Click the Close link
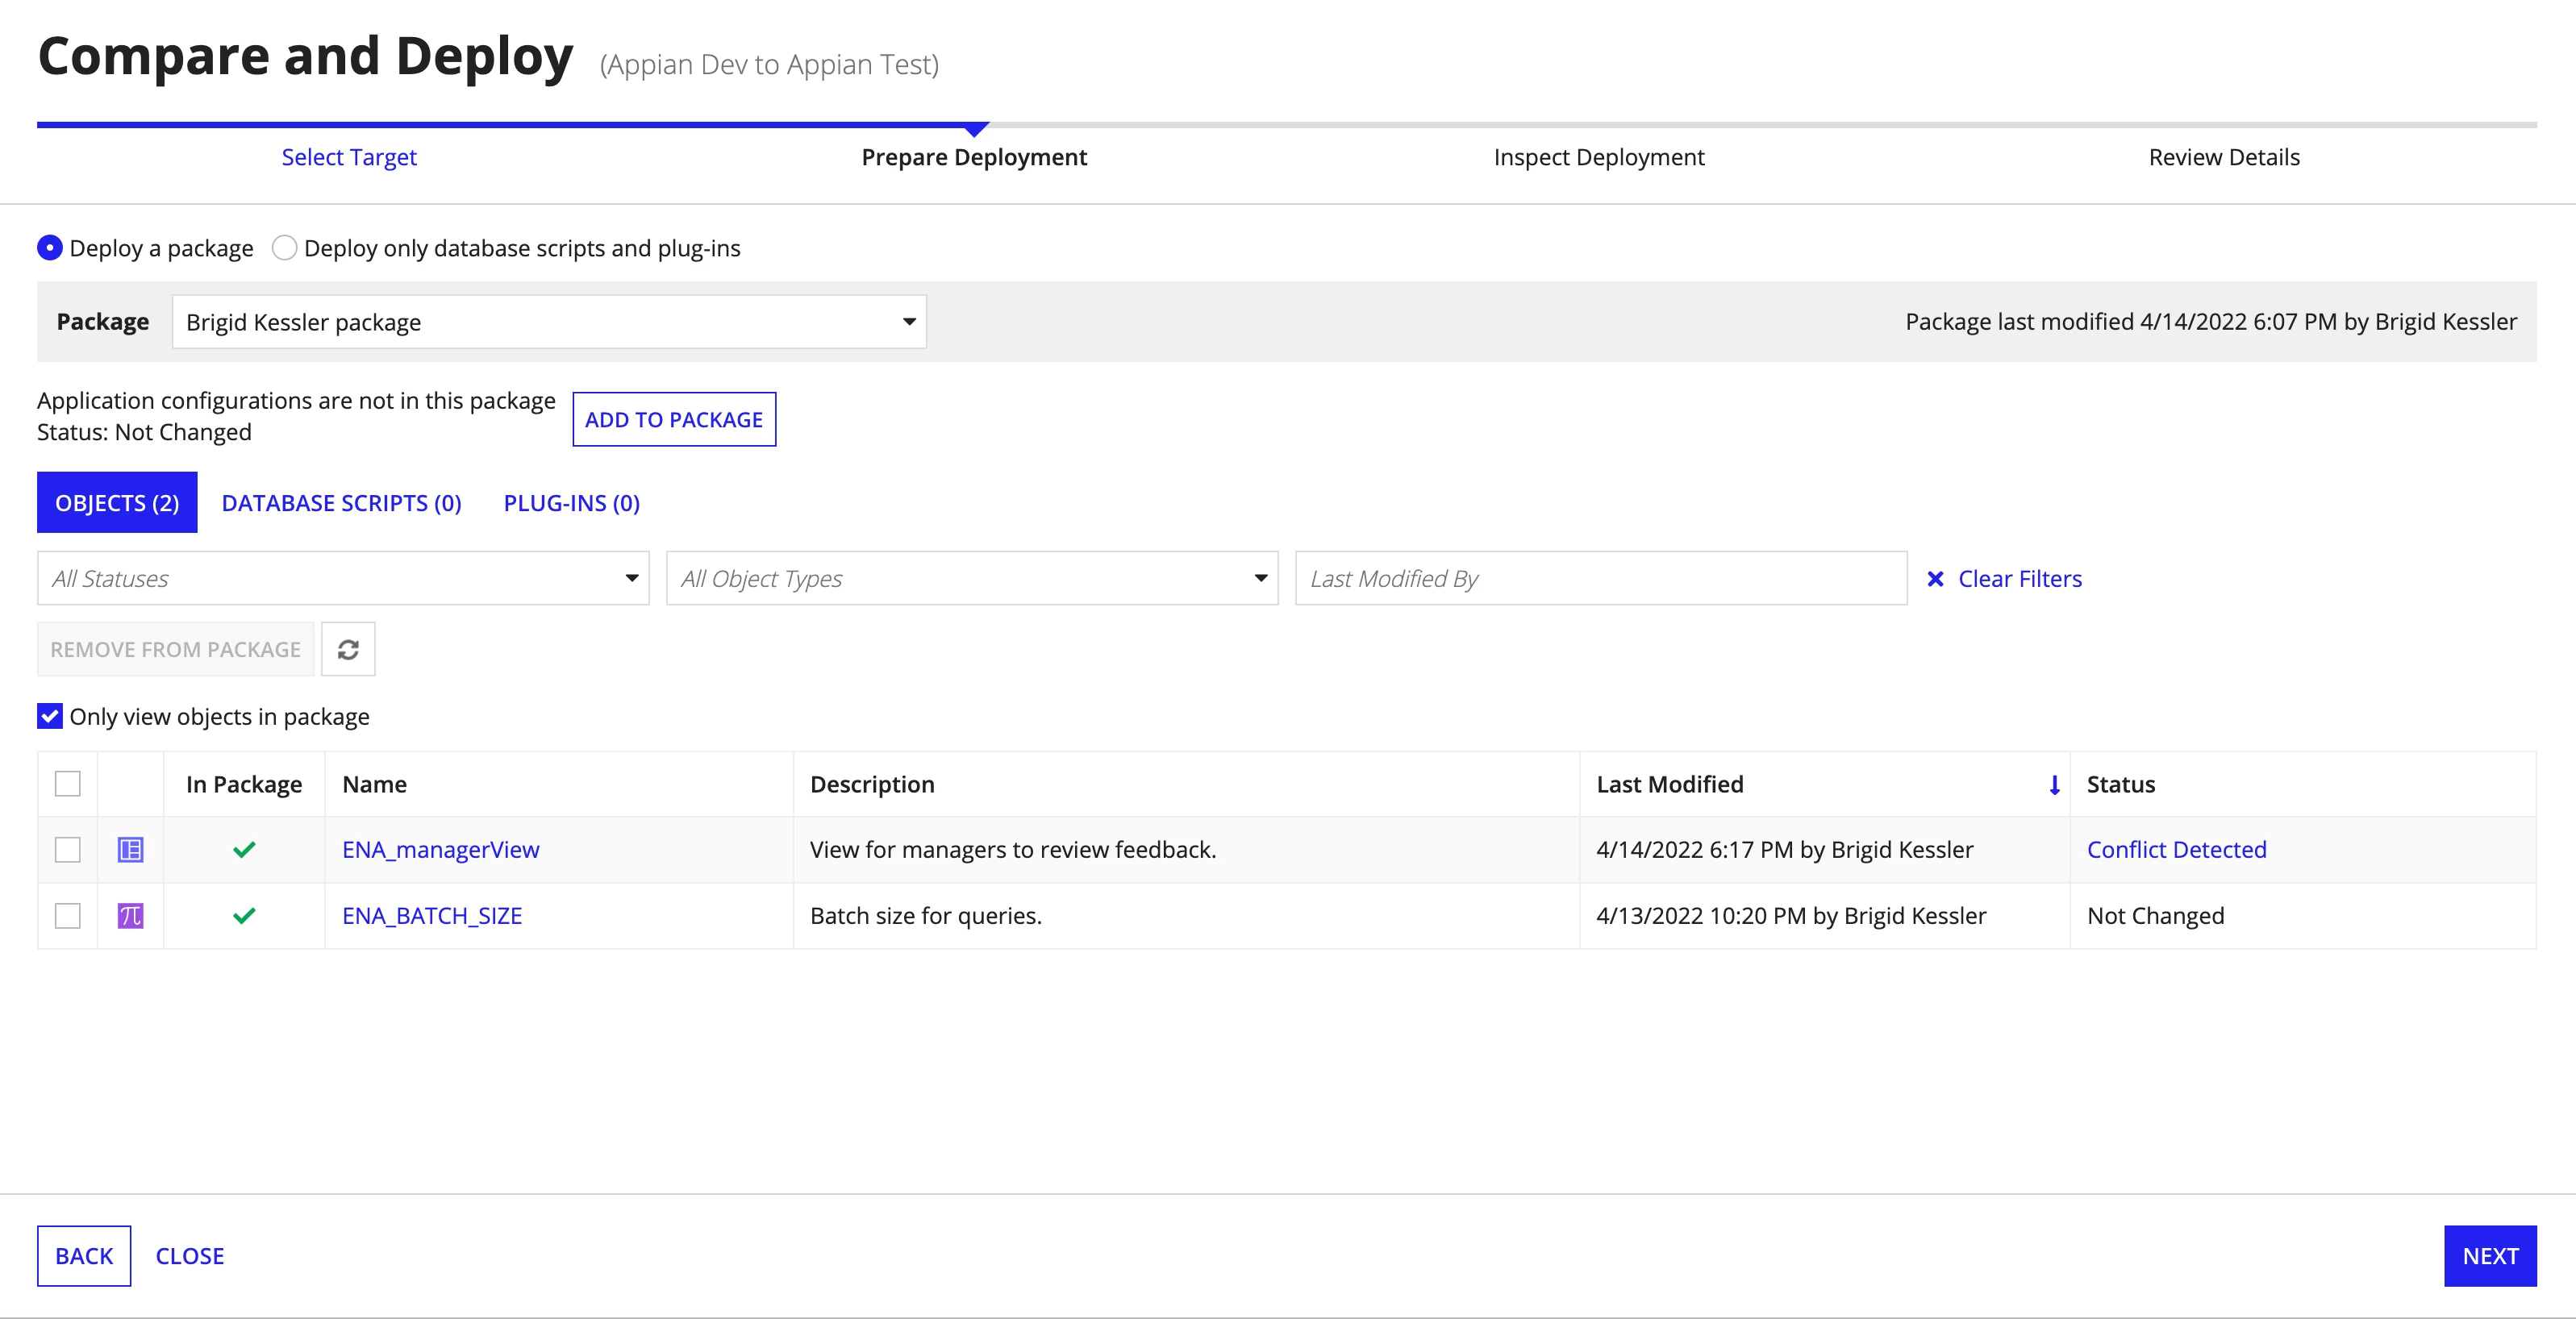Image resolution: width=2576 pixels, height=1319 pixels. point(190,1256)
